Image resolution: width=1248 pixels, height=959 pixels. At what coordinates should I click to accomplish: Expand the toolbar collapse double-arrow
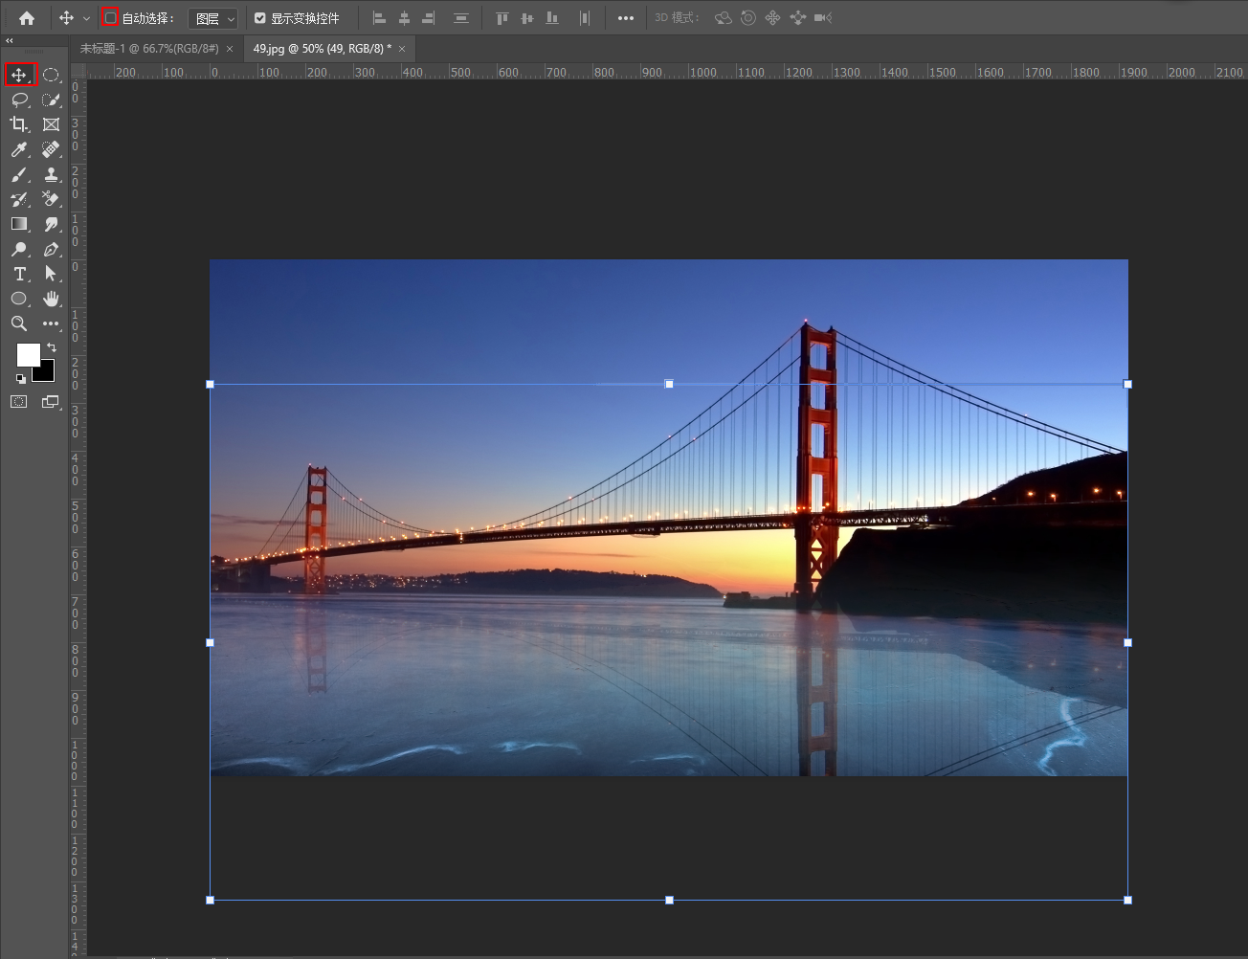coord(10,41)
